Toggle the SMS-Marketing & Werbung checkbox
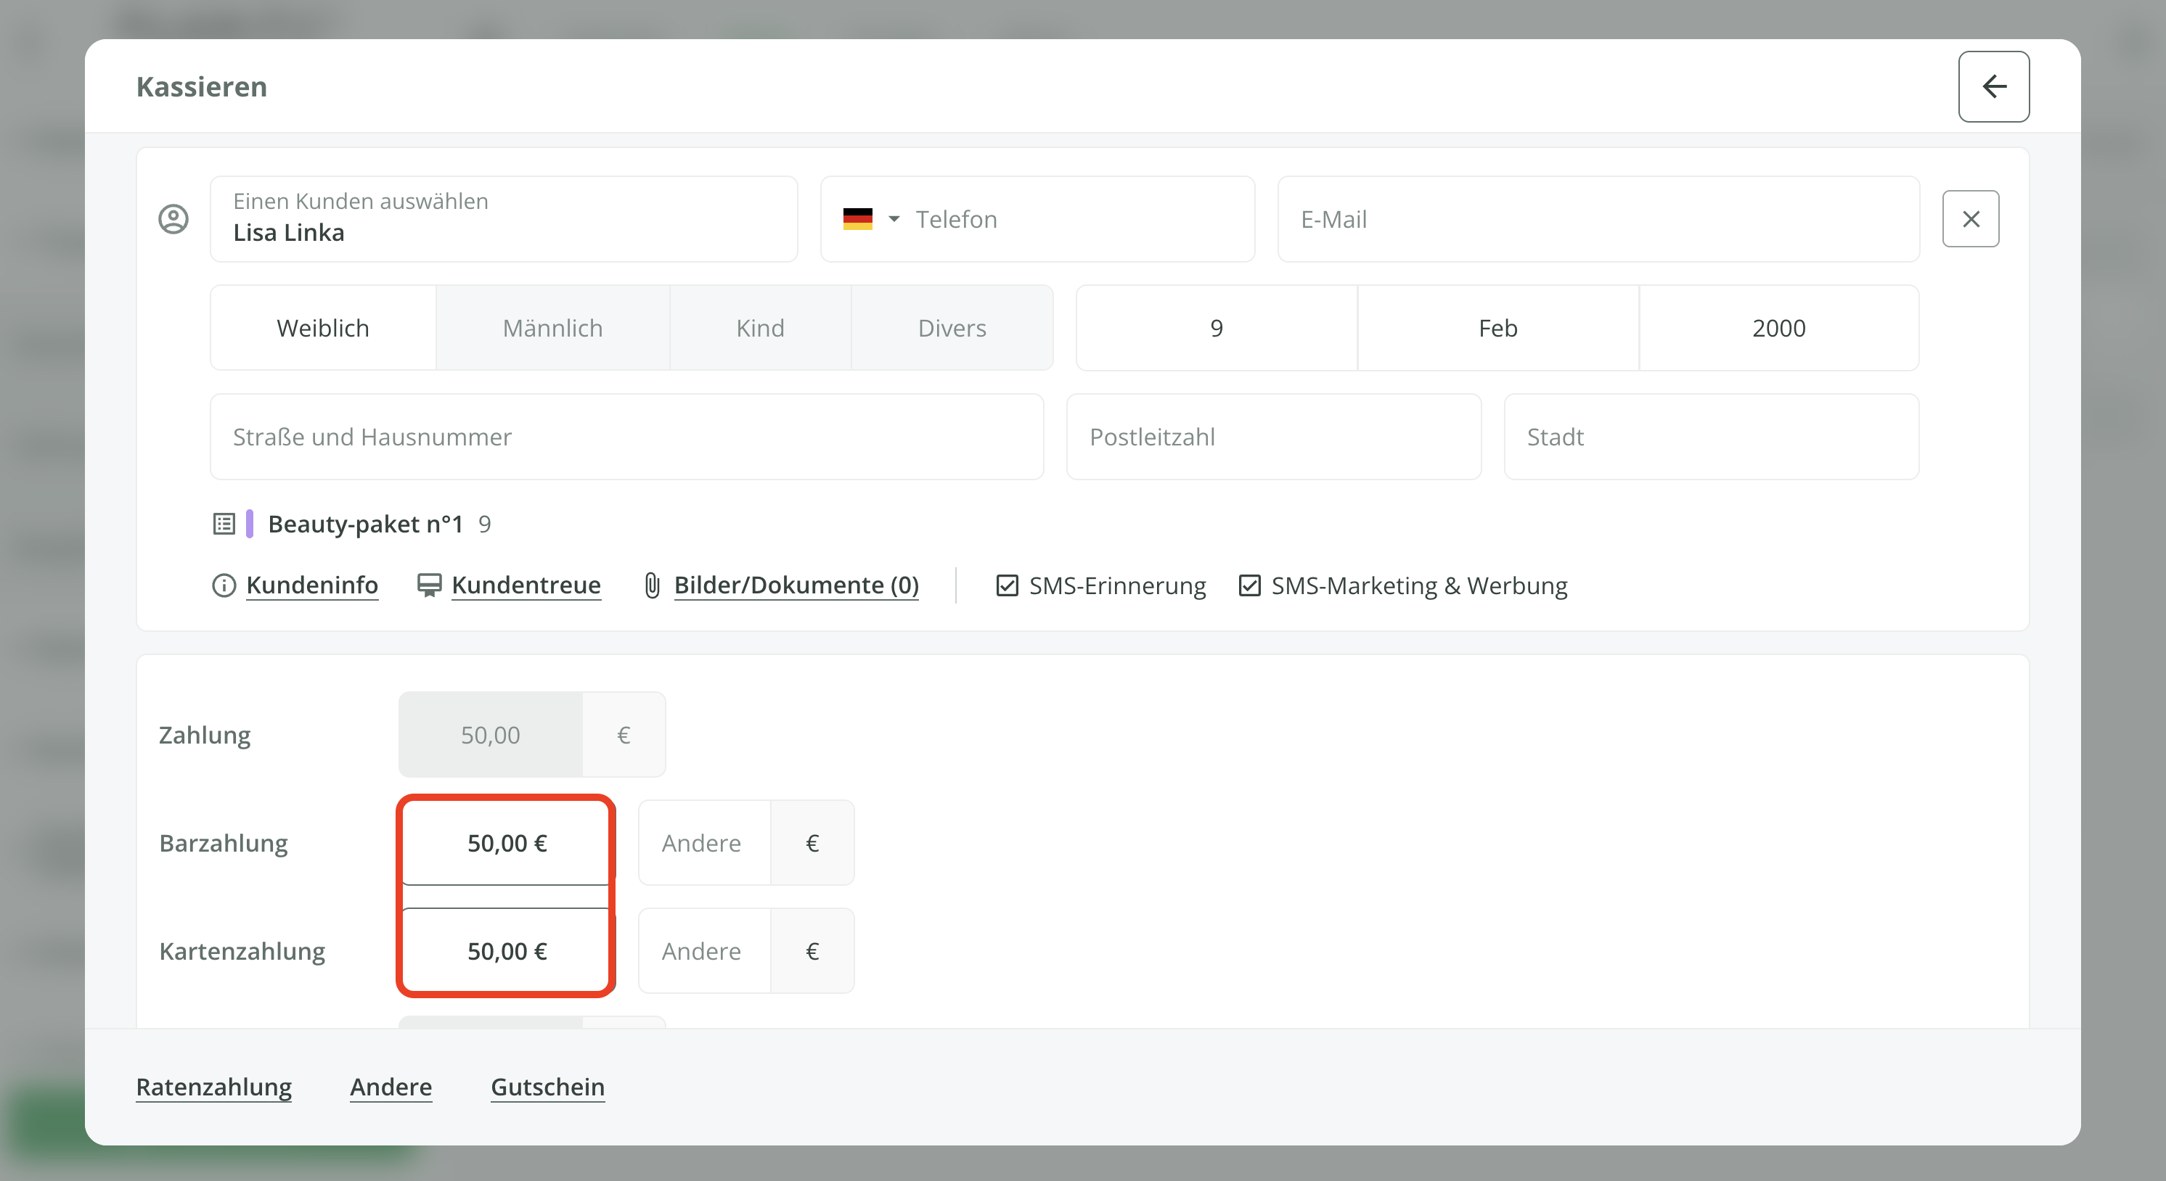2166x1181 pixels. tap(1248, 585)
